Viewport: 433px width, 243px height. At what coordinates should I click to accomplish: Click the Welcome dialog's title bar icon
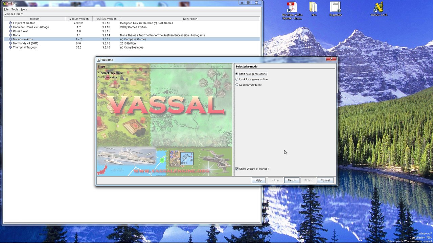click(99, 60)
